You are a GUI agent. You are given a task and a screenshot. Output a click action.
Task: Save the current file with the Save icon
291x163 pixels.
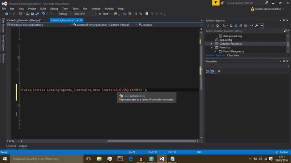[32, 14]
